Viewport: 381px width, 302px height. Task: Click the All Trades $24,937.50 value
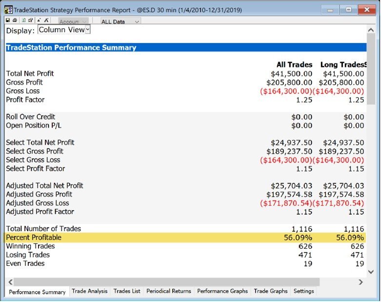292,143
